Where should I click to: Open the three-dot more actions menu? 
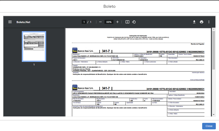(209, 22)
